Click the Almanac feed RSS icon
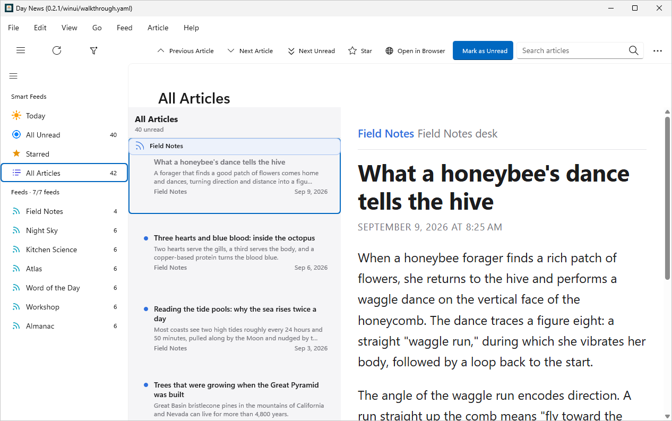The image size is (672, 421). [16, 326]
